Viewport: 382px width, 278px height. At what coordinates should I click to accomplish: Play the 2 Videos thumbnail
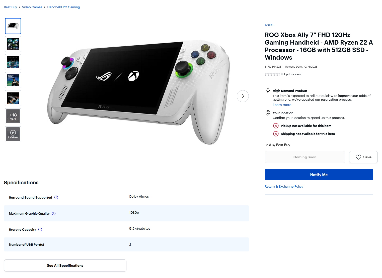pos(13,134)
